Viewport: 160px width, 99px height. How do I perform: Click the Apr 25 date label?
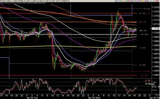(x=155, y=98)
